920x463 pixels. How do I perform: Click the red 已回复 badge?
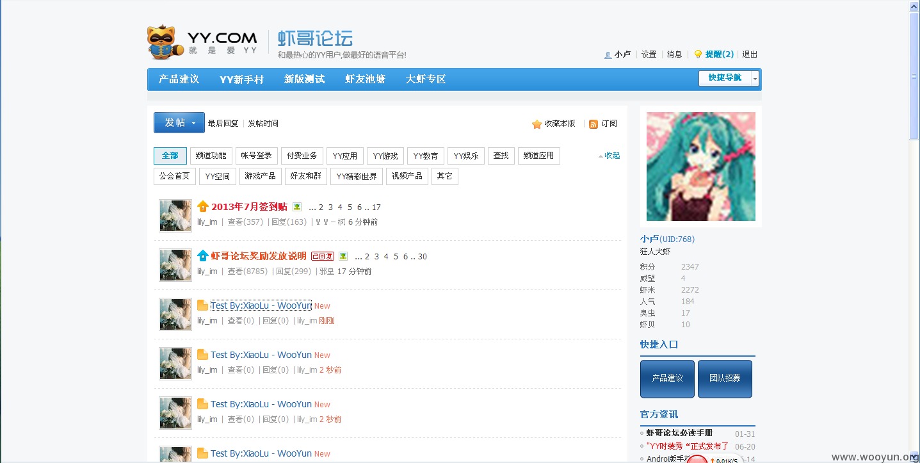(323, 256)
